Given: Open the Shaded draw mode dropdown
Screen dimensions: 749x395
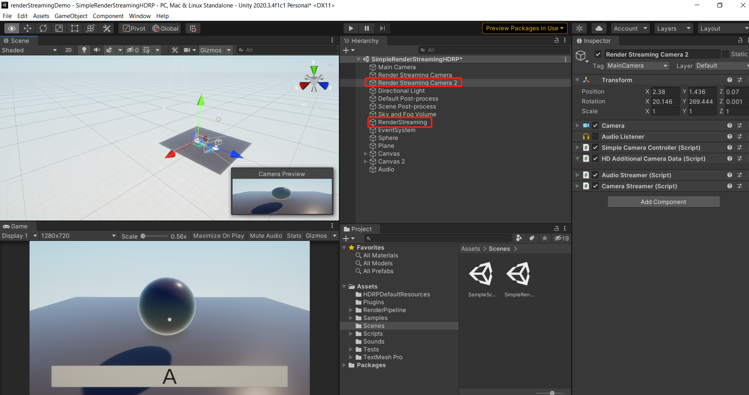Looking at the screenshot, I should coord(30,50).
